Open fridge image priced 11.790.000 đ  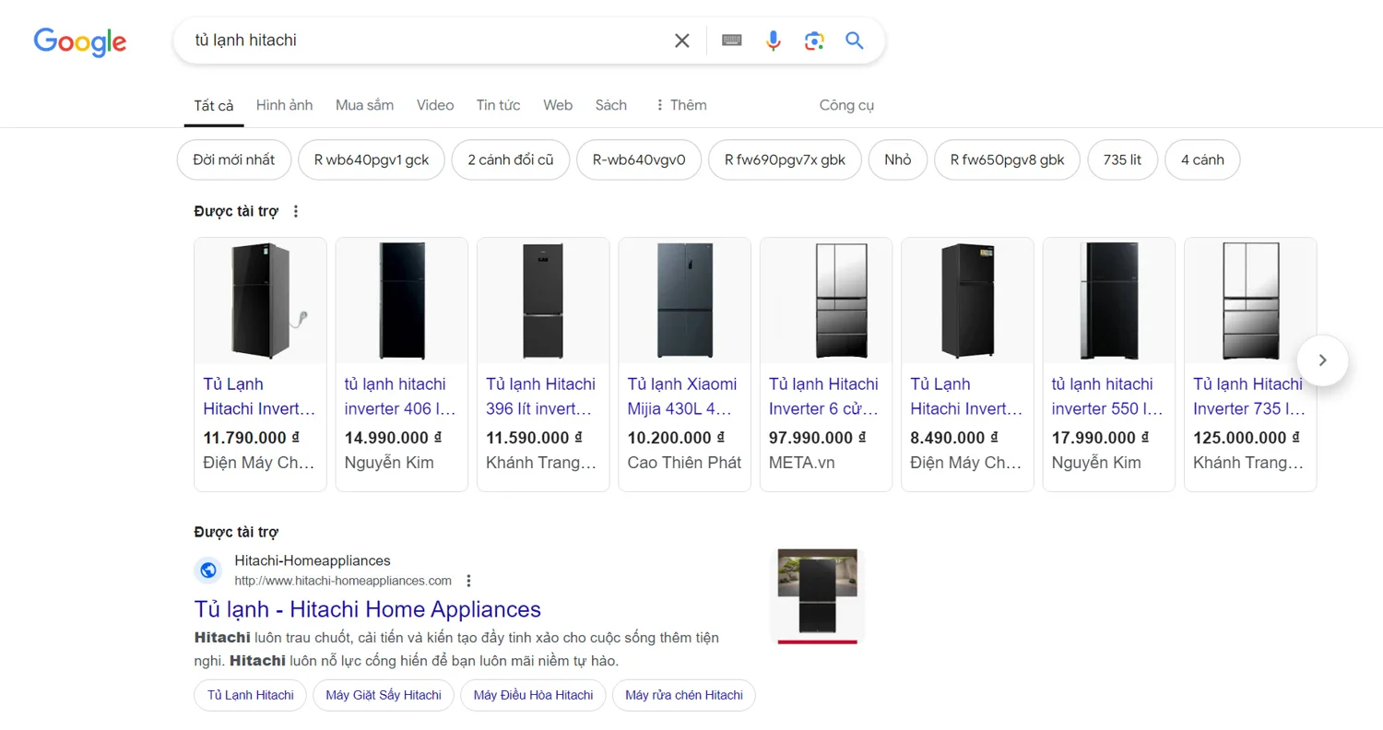pyautogui.click(x=261, y=300)
